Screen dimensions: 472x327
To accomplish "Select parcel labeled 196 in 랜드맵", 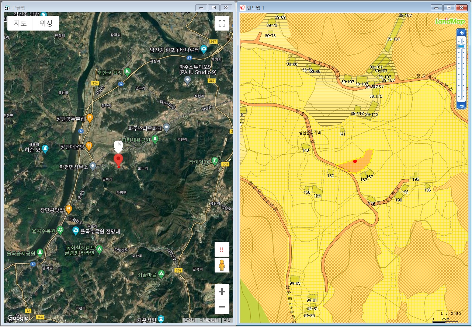I will click(427, 186).
